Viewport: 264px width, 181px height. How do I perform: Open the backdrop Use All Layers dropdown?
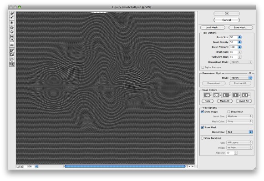239,142
